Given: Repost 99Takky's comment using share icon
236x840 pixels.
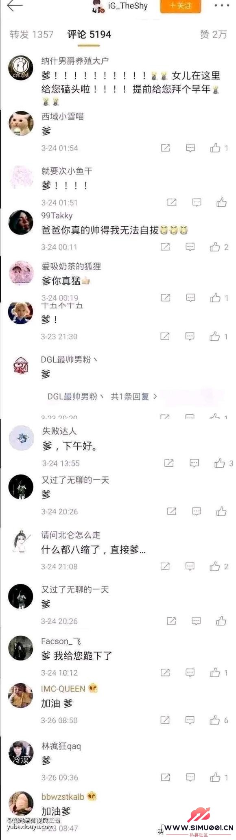Looking at the screenshot, I should pyautogui.click(x=165, y=247).
